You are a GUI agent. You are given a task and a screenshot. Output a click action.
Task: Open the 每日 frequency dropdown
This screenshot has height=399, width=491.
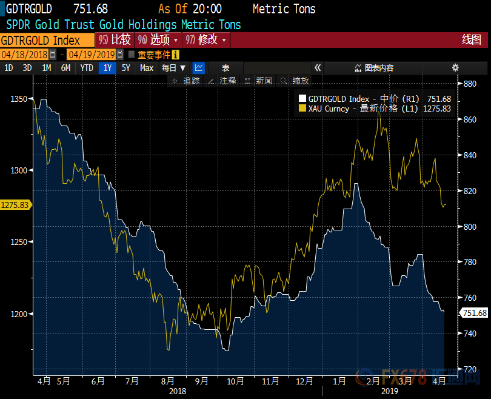tap(174, 68)
